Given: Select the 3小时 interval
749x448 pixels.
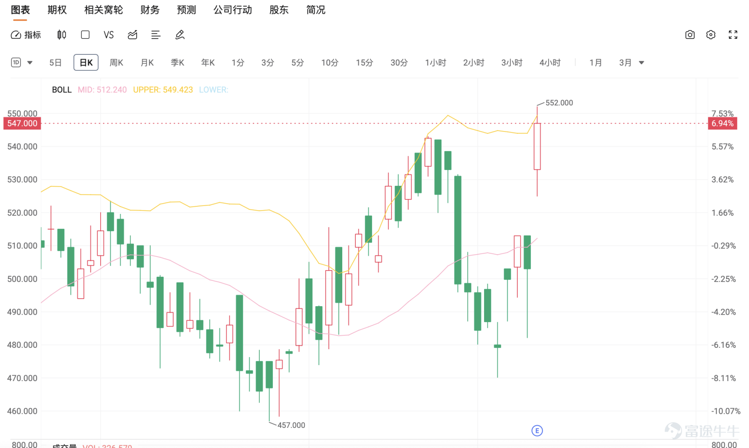Looking at the screenshot, I should (x=512, y=63).
